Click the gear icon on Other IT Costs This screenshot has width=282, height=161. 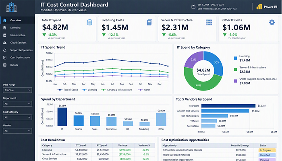point(272,22)
